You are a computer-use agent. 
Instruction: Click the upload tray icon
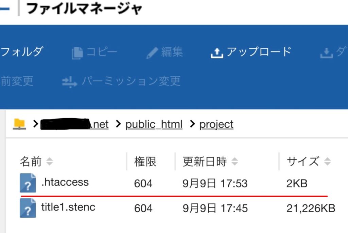pos(217,53)
